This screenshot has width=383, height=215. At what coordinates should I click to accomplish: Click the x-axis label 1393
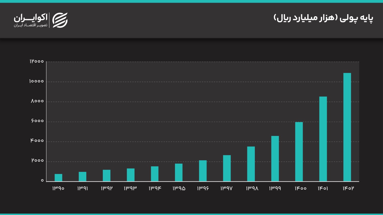point(130,188)
